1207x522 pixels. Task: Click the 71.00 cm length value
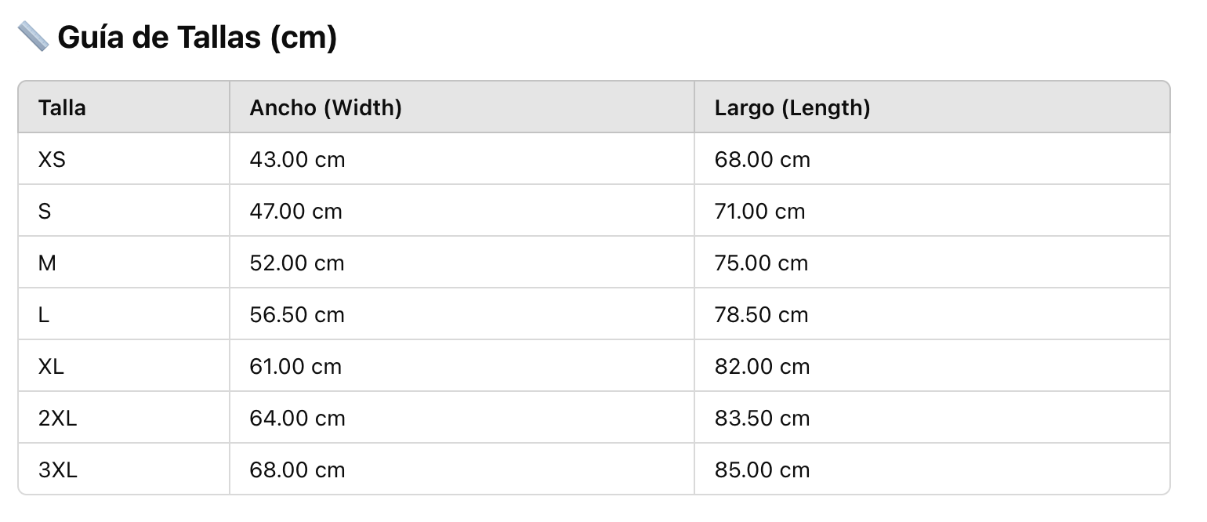[759, 211]
